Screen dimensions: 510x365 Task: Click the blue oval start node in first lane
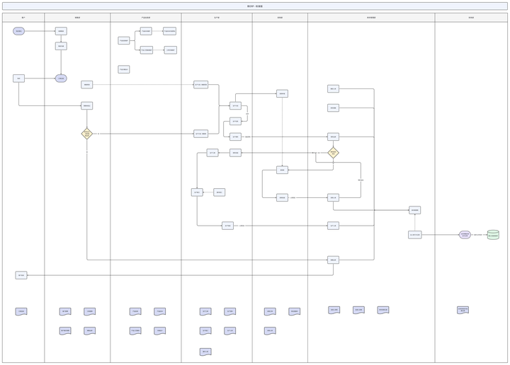pos(19,31)
